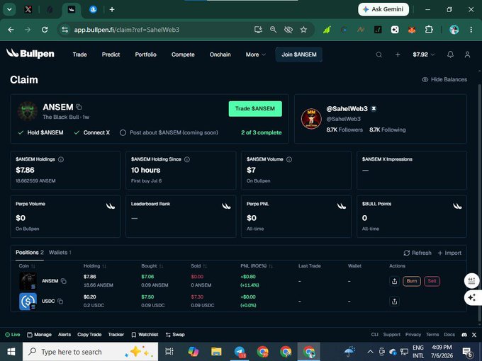Click the Trade $ANSEM button

tap(255, 109)
